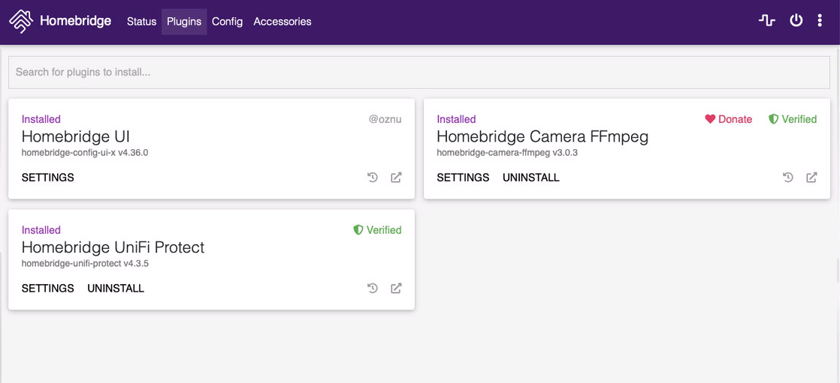
Task: Click homebridge-config-ui-x v4.36.0 version text
Action: 85,153
